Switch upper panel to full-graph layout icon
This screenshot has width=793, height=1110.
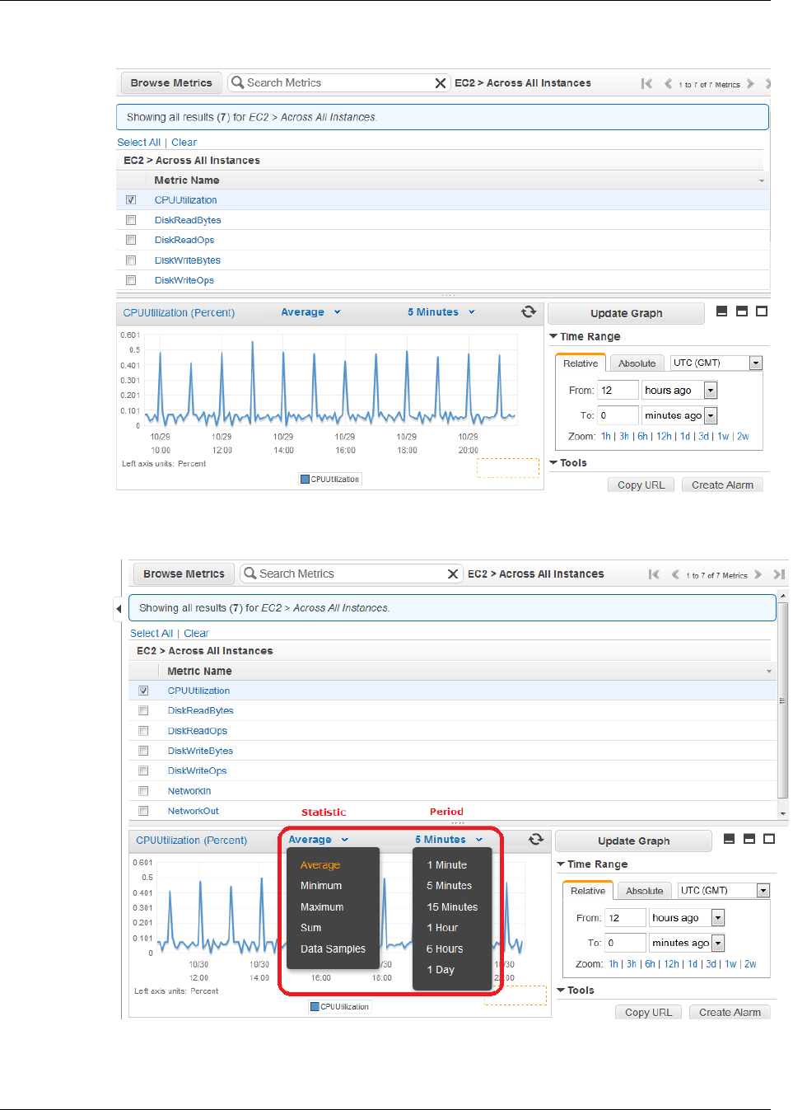point(762,311)
